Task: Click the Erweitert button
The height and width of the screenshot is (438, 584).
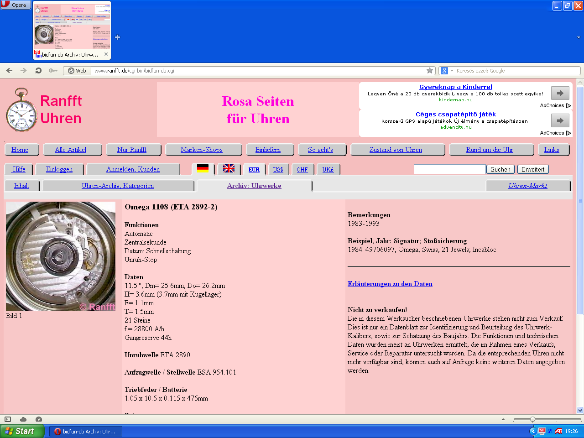Action: click(x=533, y=169)
